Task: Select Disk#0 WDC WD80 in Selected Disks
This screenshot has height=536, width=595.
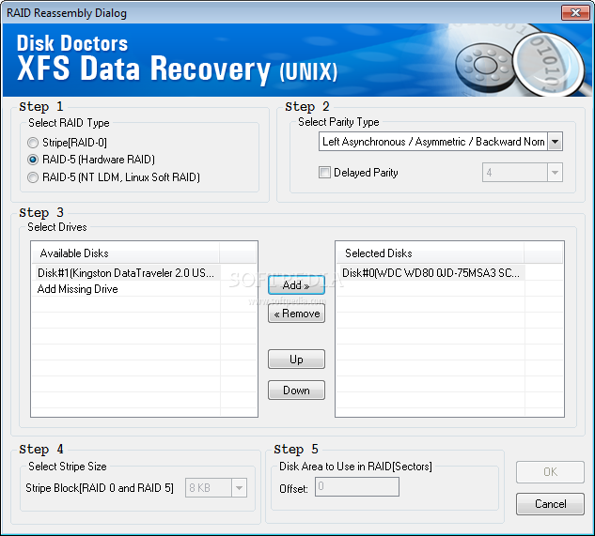Action: point(431,273)
